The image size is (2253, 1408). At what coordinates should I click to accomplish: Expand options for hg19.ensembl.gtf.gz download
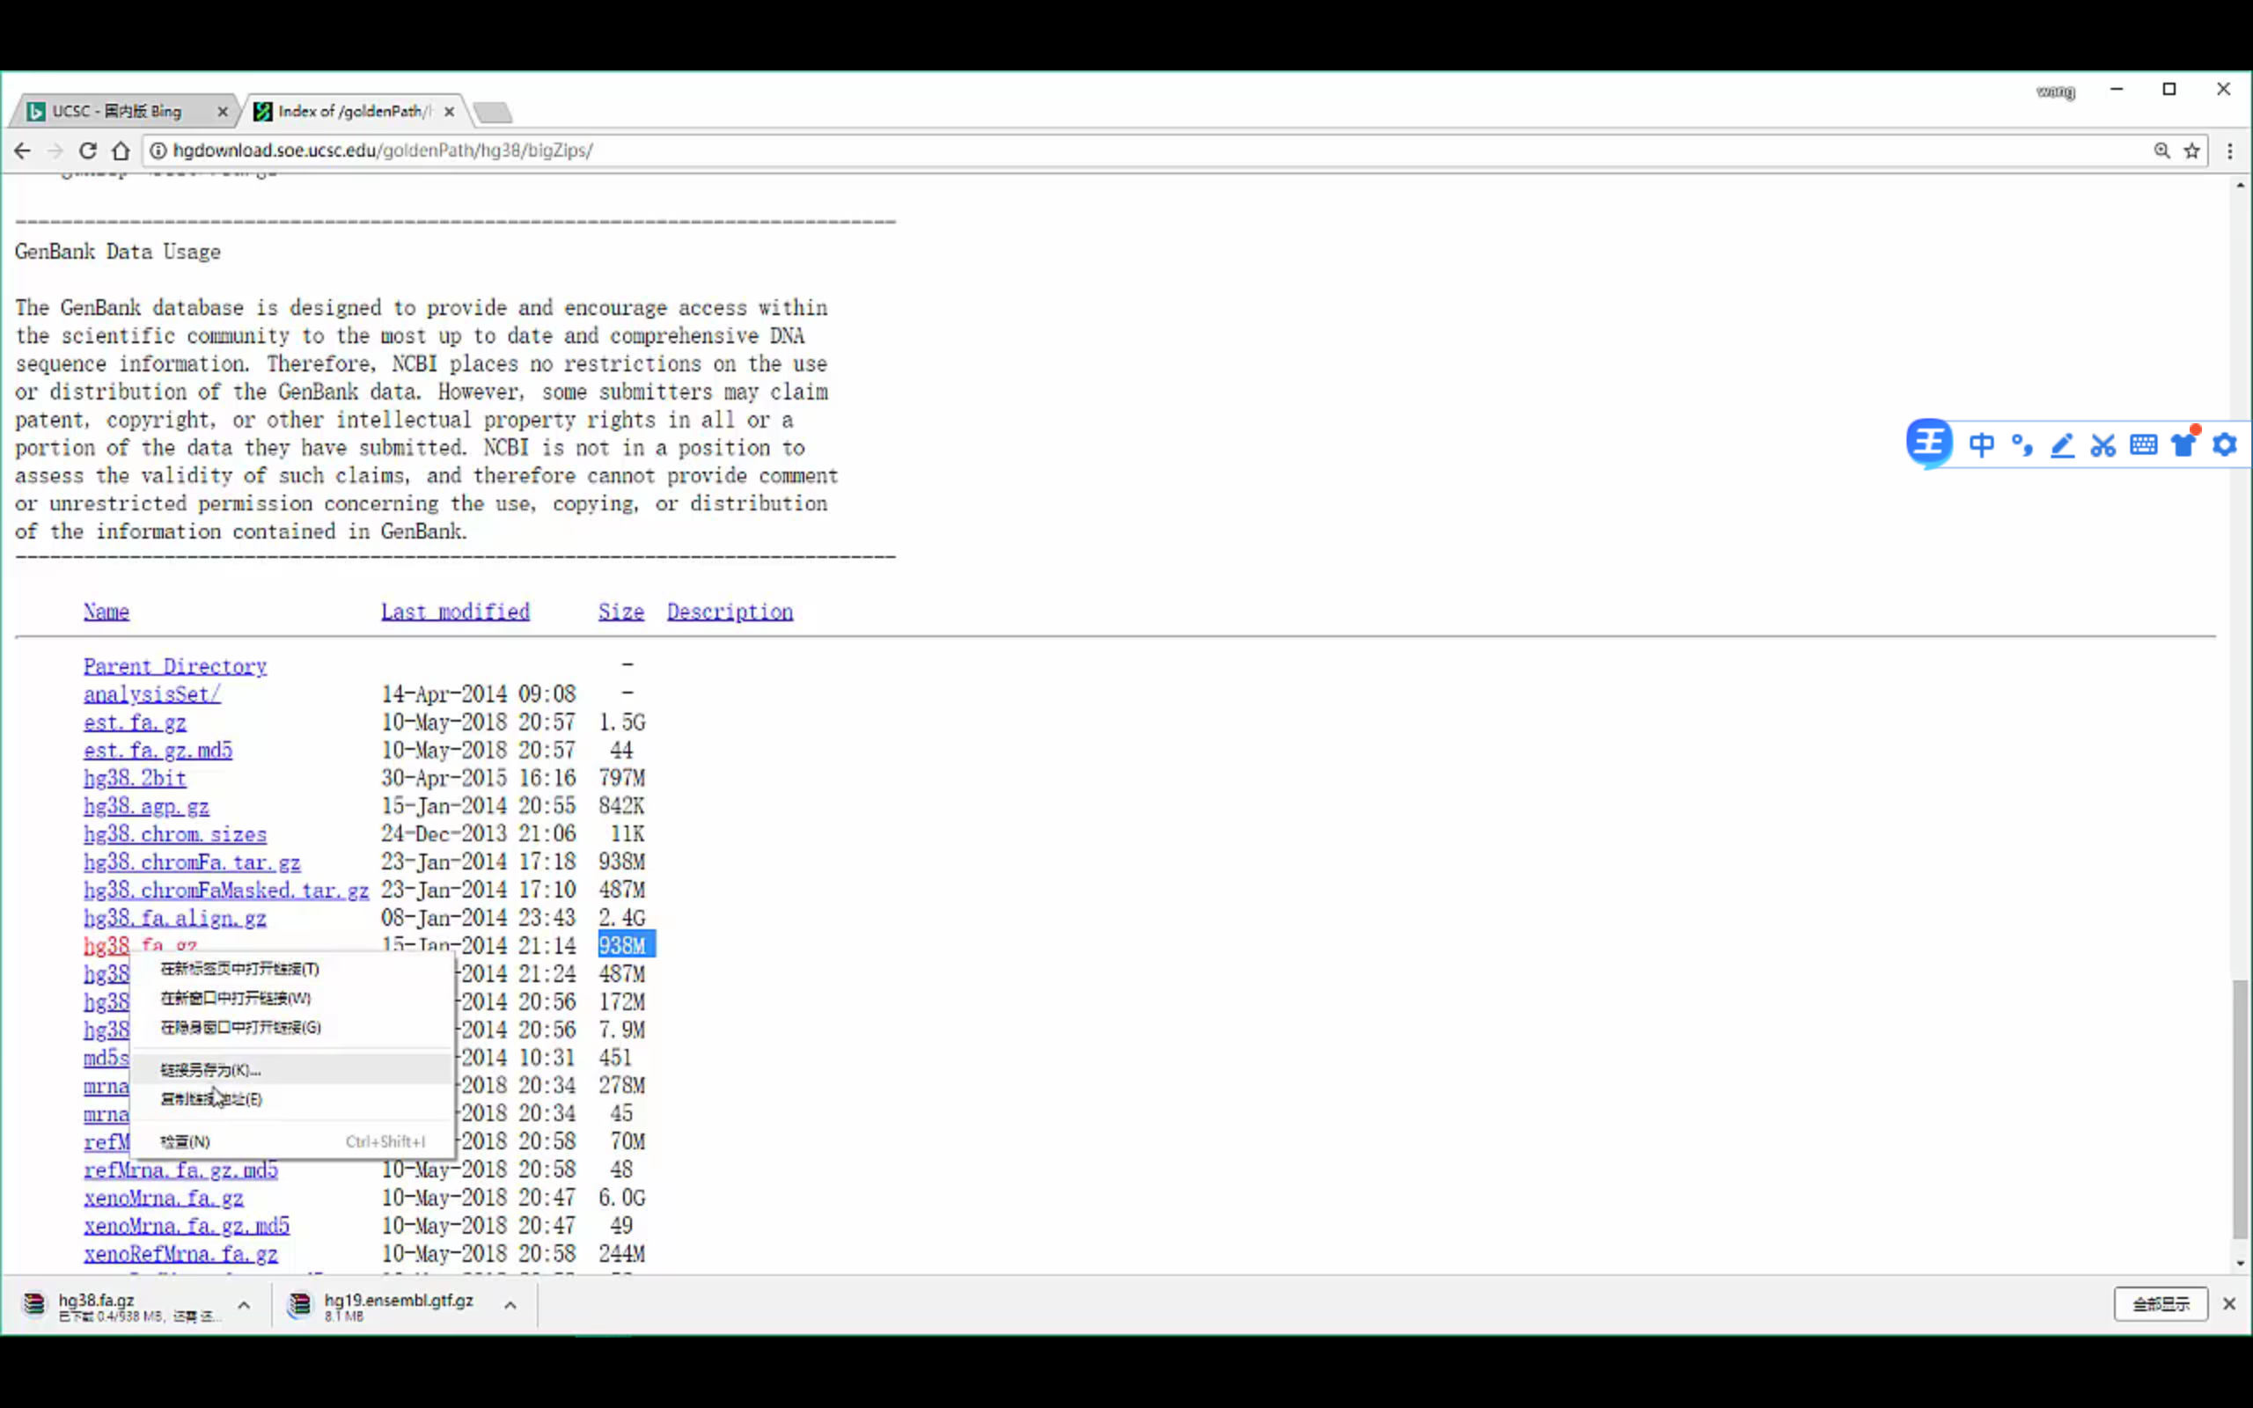510,1305
